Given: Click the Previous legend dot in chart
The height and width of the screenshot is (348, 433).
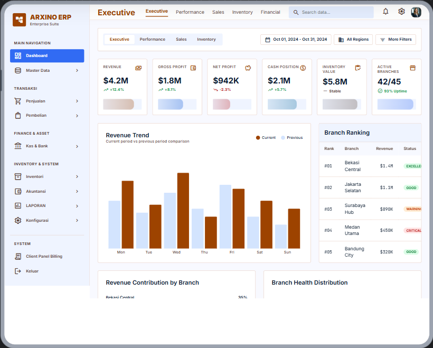Looking at the screenshot, I should 283,137.
